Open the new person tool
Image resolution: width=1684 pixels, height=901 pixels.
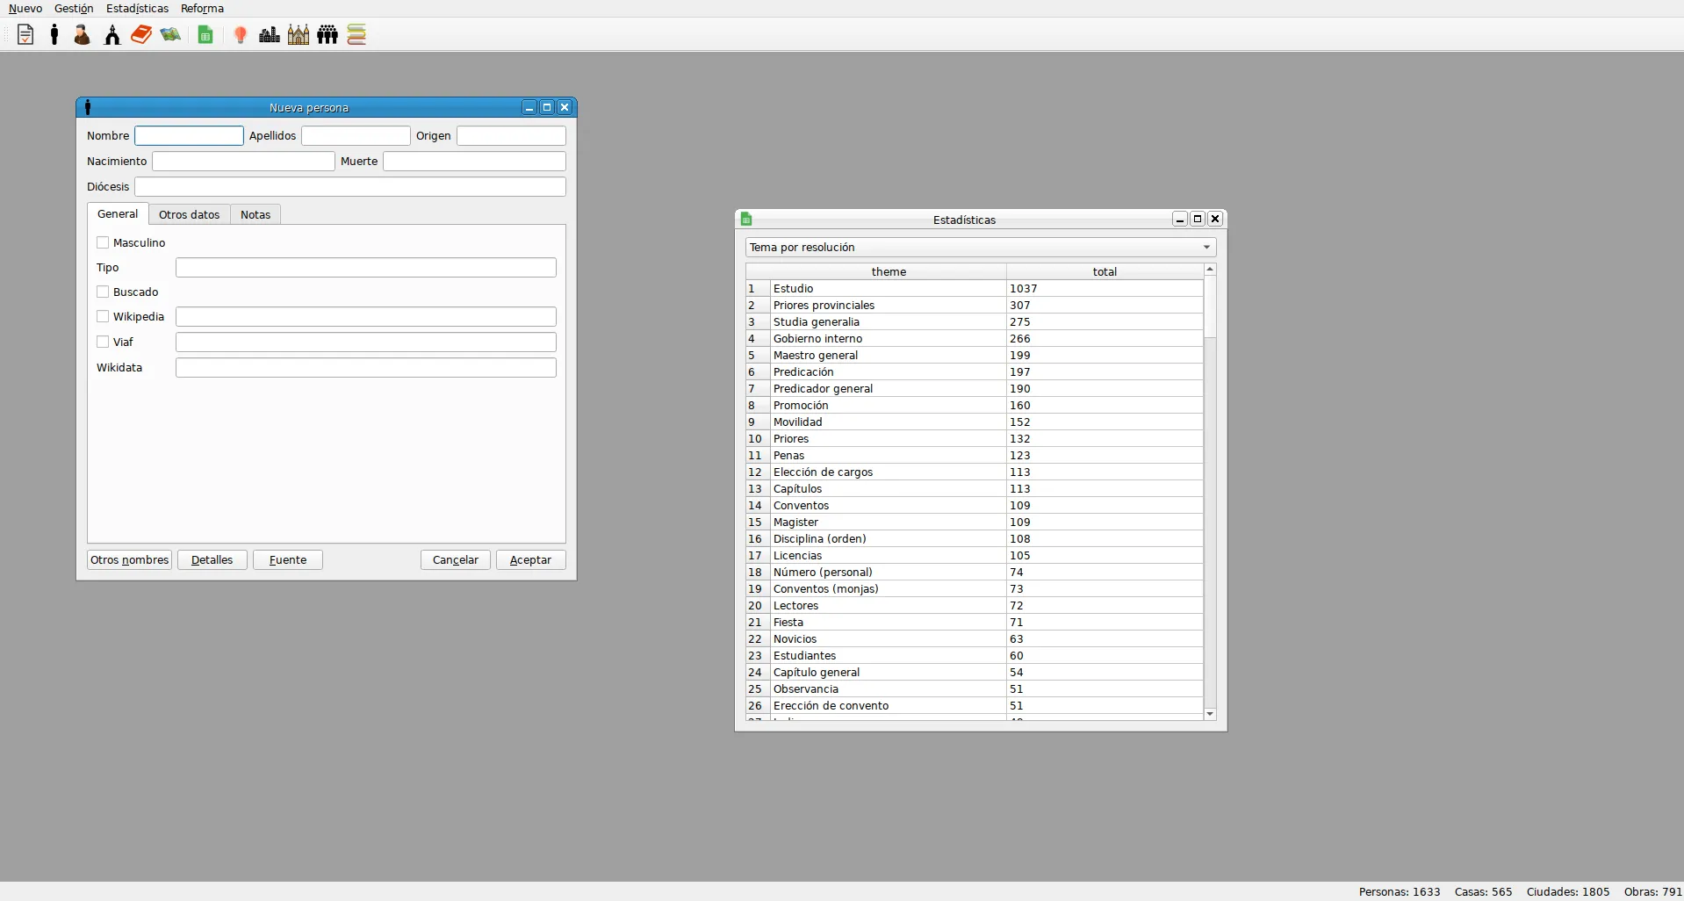point(53,34)
